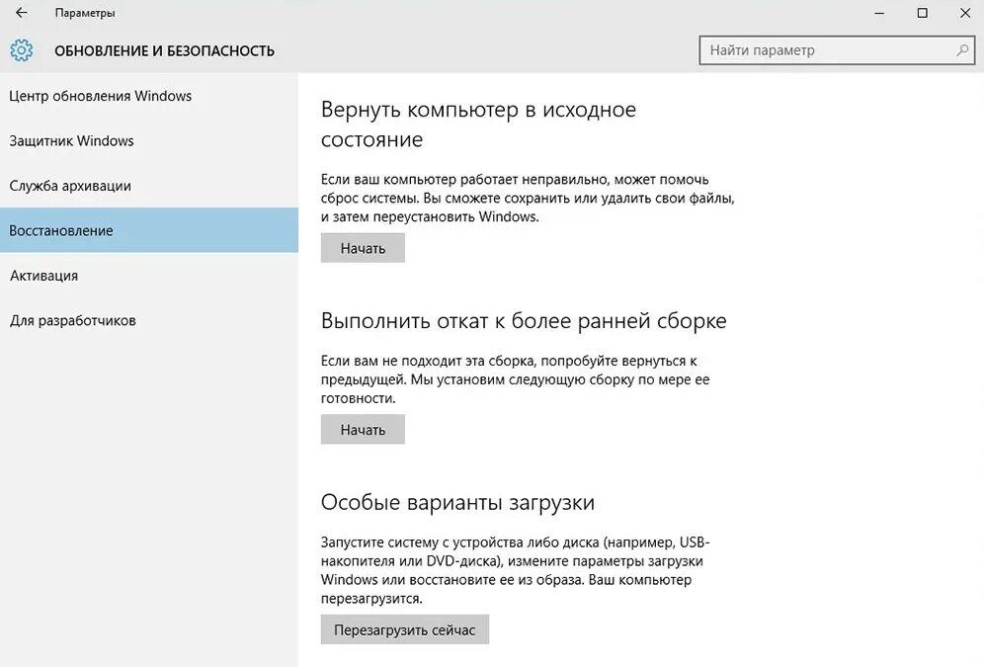Click the Параметры window title text

85,13
